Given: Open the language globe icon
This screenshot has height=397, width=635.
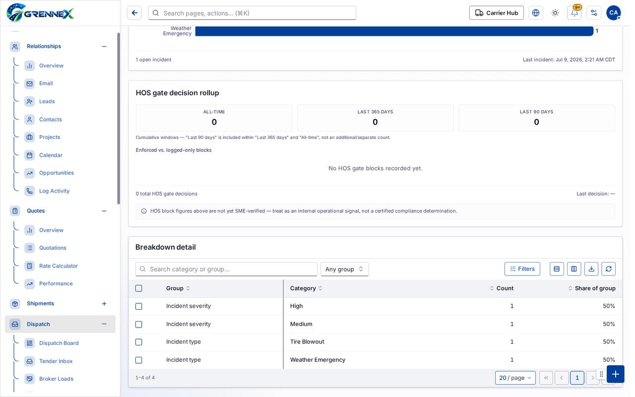Looking at the screenshot, I should 536,13.
